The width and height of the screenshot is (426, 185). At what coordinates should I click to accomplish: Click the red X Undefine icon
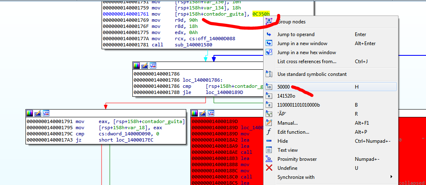(x=269, y=168)
